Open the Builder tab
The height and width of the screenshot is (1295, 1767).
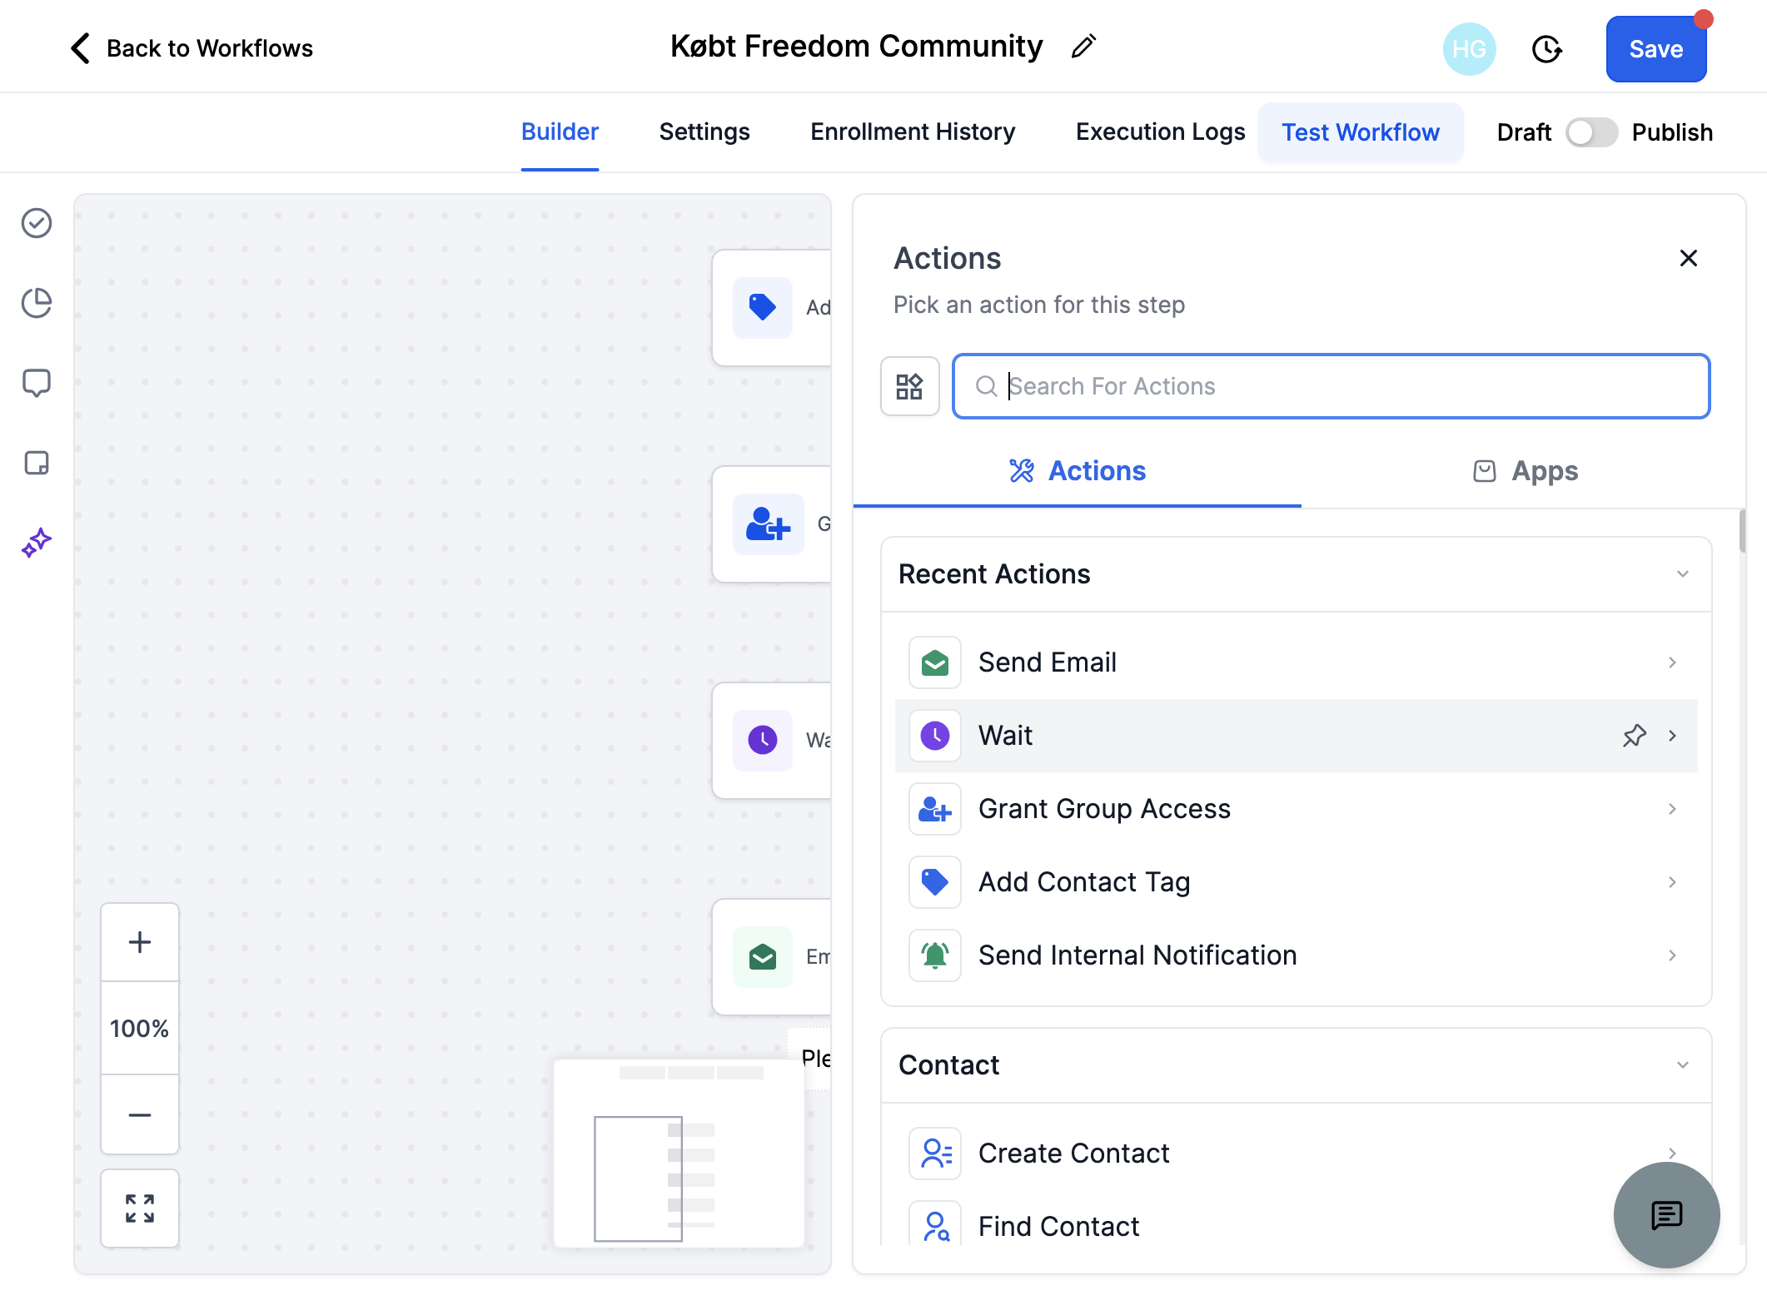pos(560,131)
